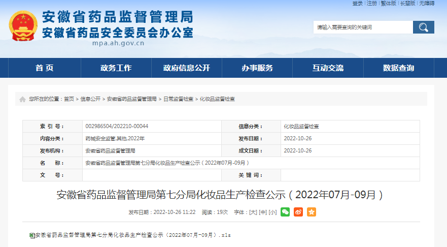Set font size to 大
This screenshot has width=447, height=247.
click(x=253, y=212)
